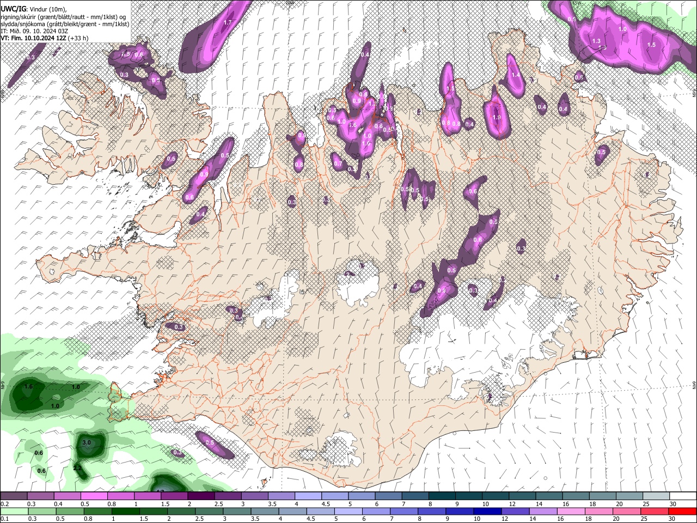Click the '(+33 h)' forecast offset text

[78, 38]
